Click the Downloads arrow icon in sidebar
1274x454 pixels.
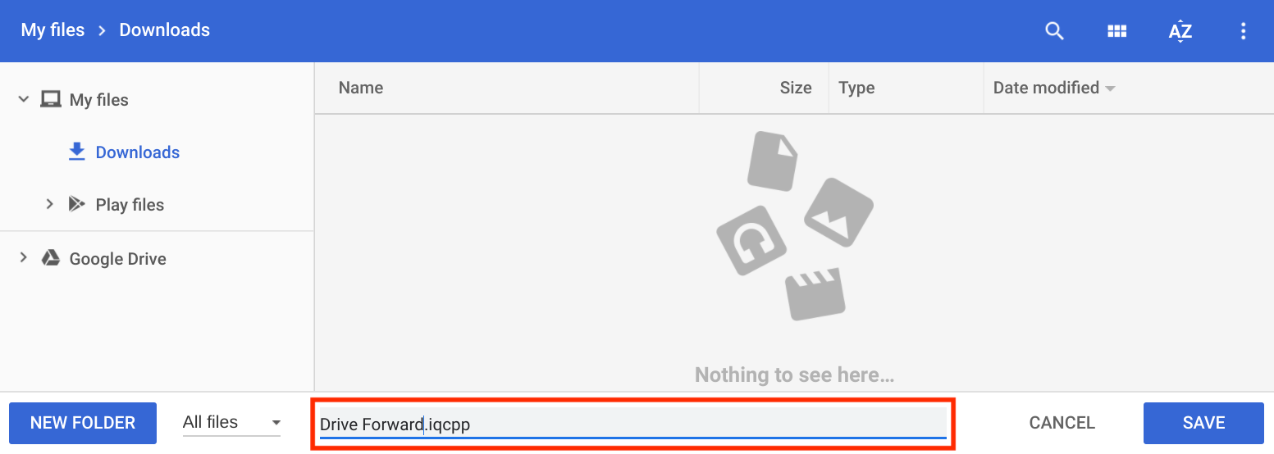tap(76, 152)
